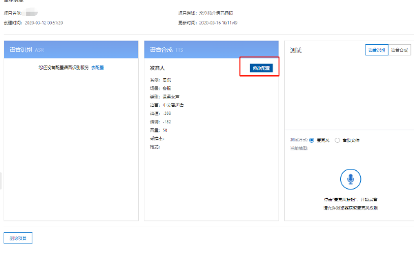Click the update time 2020-03-16 value

[x=218, y=23]
